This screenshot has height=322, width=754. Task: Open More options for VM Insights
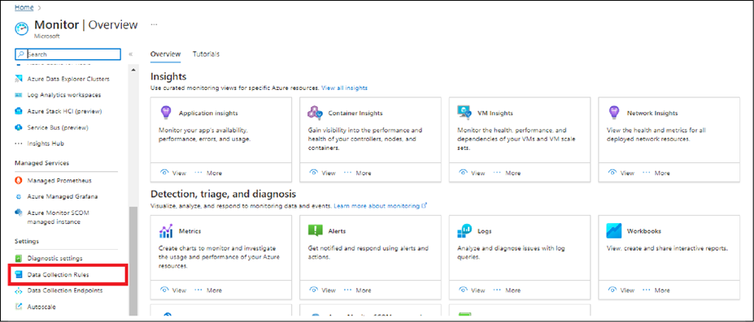[507, 173]
